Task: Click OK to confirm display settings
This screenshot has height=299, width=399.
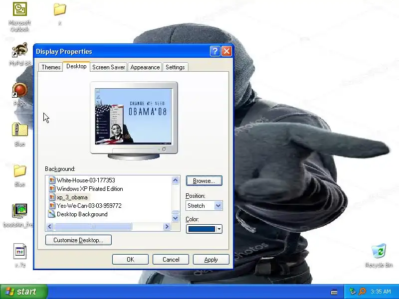Action: pos(130,260)
